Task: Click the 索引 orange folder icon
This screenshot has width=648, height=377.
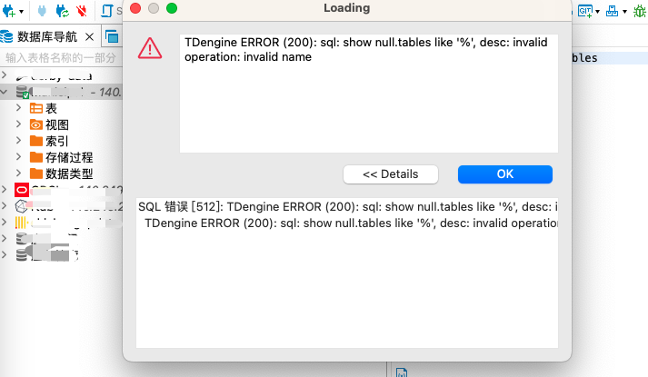Action: click(x=36, y=141)
